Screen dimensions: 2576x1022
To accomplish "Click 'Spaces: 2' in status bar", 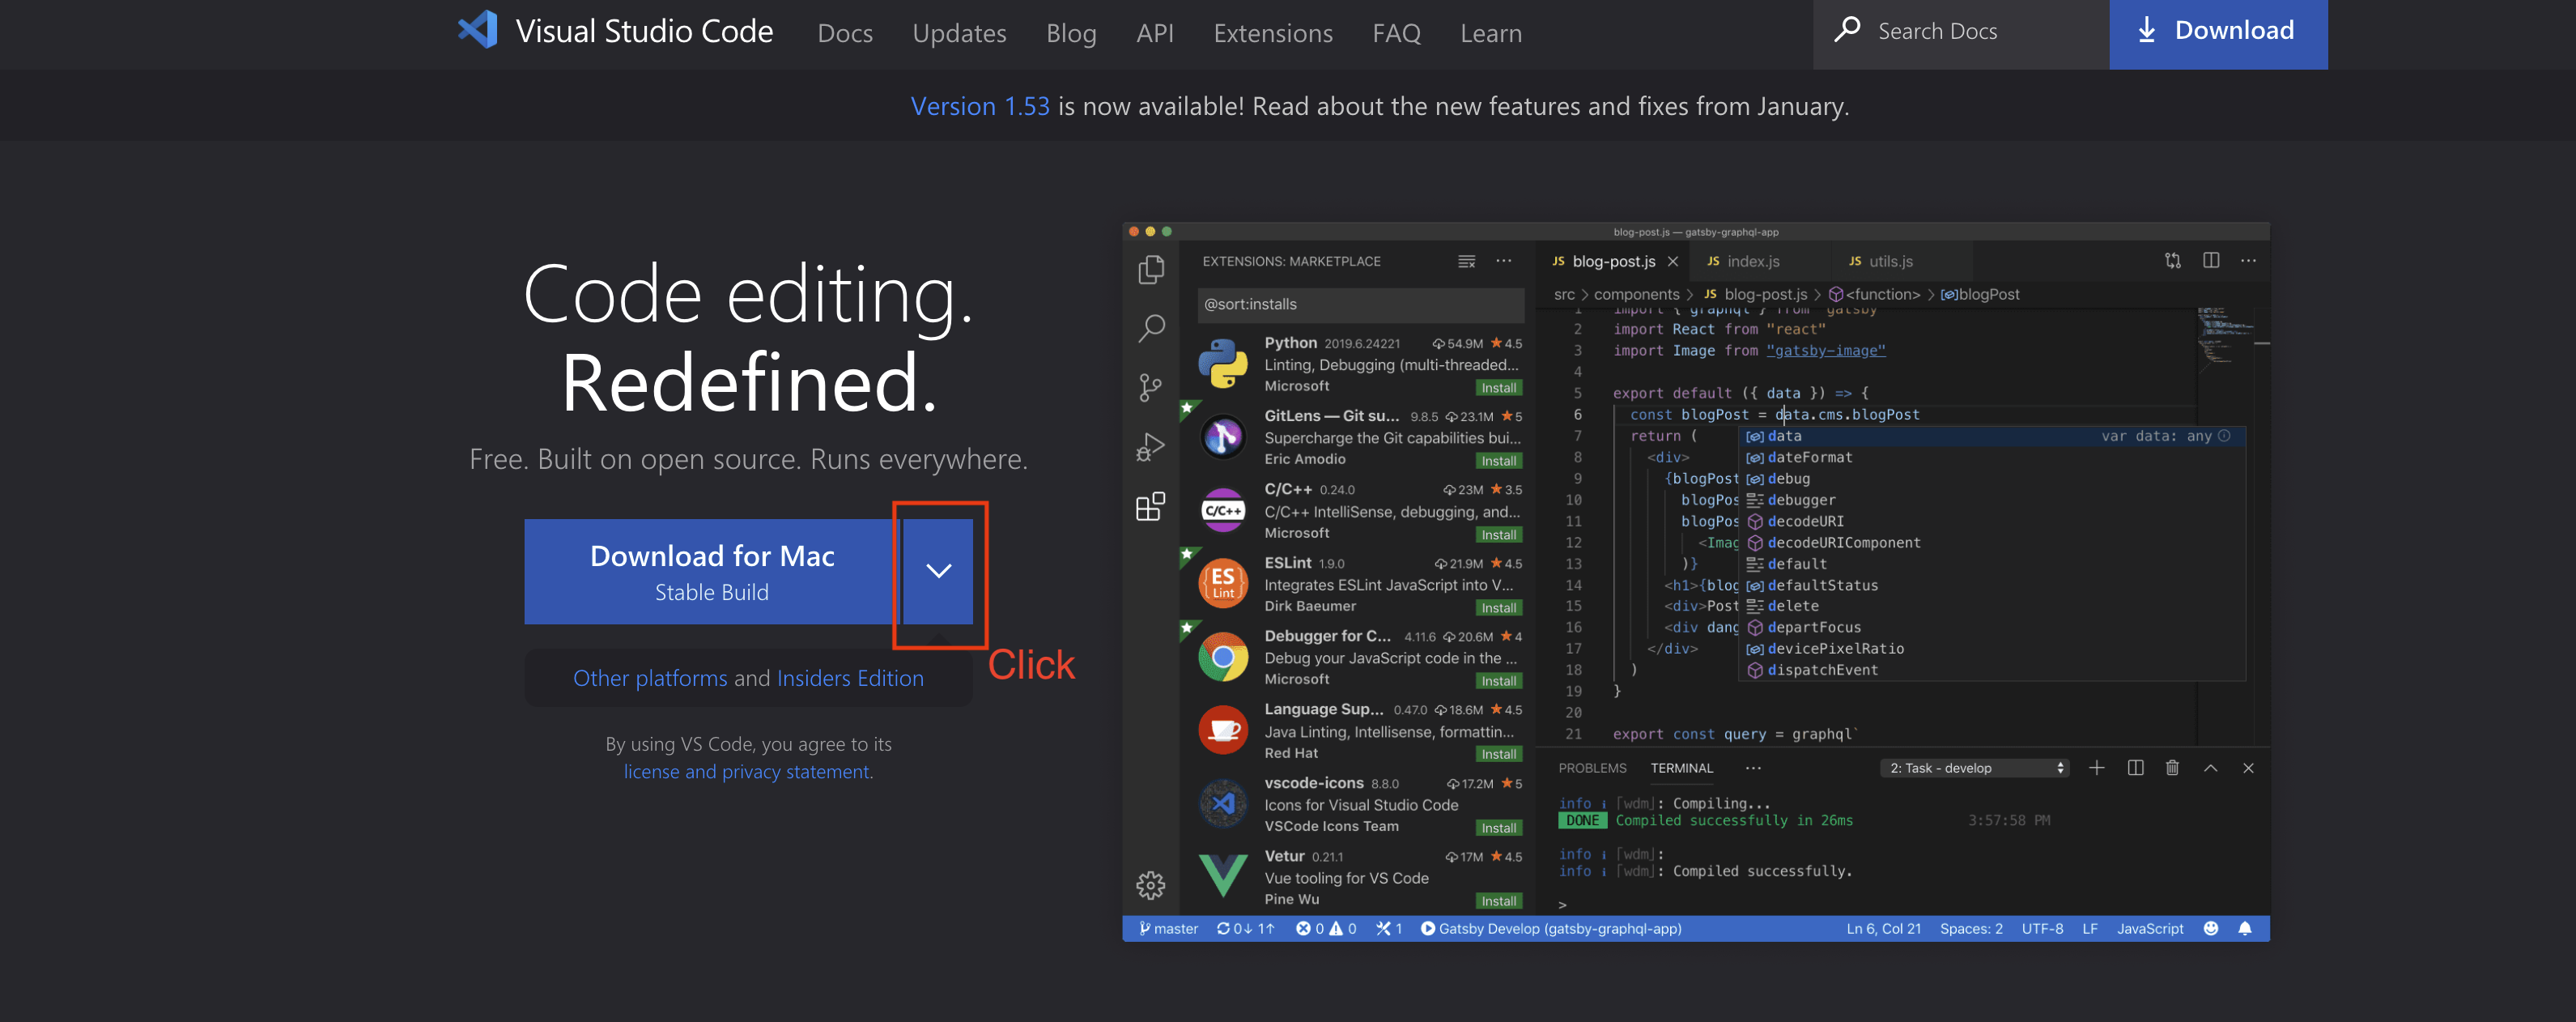I will pos(1971,928).
